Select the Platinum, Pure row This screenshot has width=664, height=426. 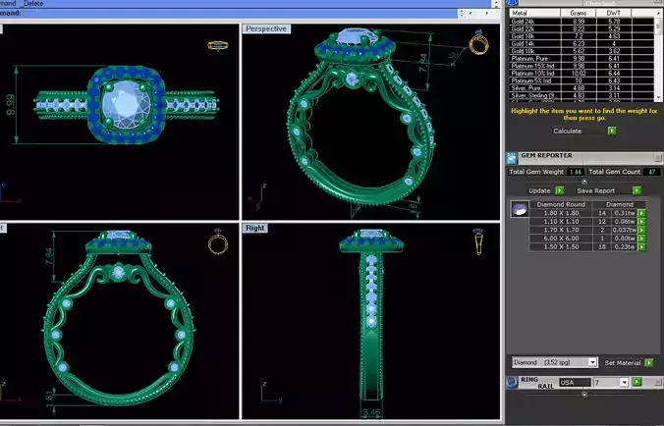[x=581, y=58]
